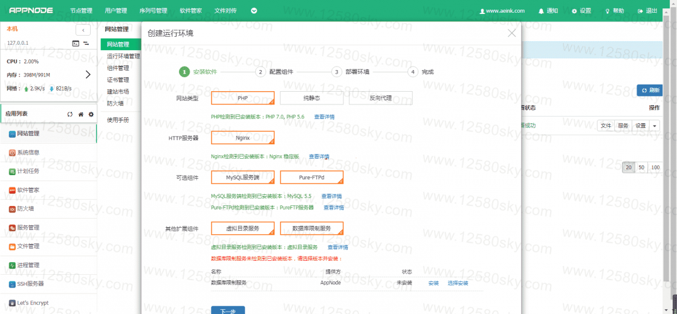Open 通知 notifications bell
This screenshot has width=677, height=314.
[x=548, y=11]
